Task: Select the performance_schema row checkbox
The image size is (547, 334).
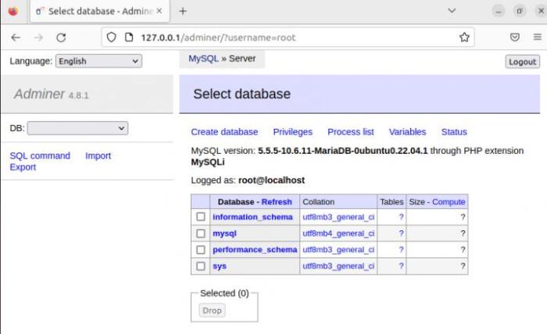Action: pyautogui.click(x=201, y=250)
